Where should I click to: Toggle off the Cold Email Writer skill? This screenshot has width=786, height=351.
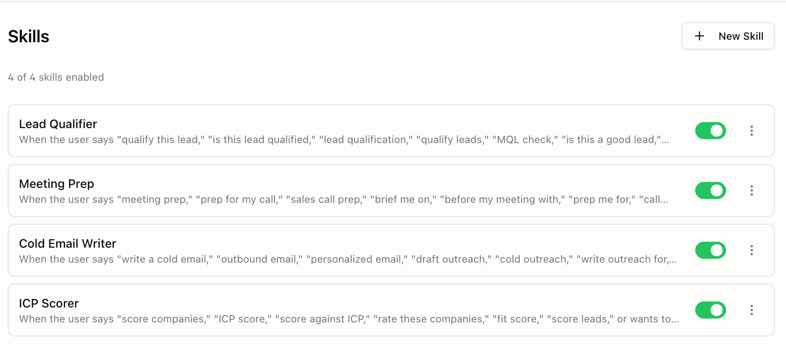[x=710, y=250]
